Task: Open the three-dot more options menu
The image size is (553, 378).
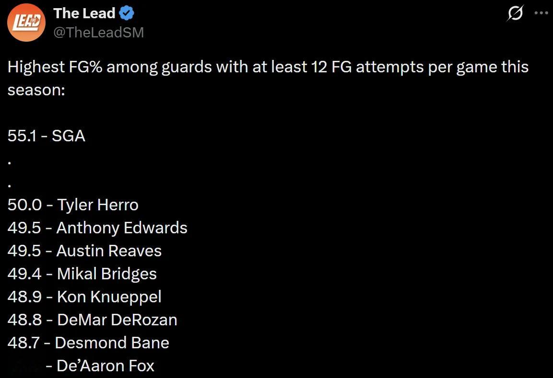Action: [541, 13]
